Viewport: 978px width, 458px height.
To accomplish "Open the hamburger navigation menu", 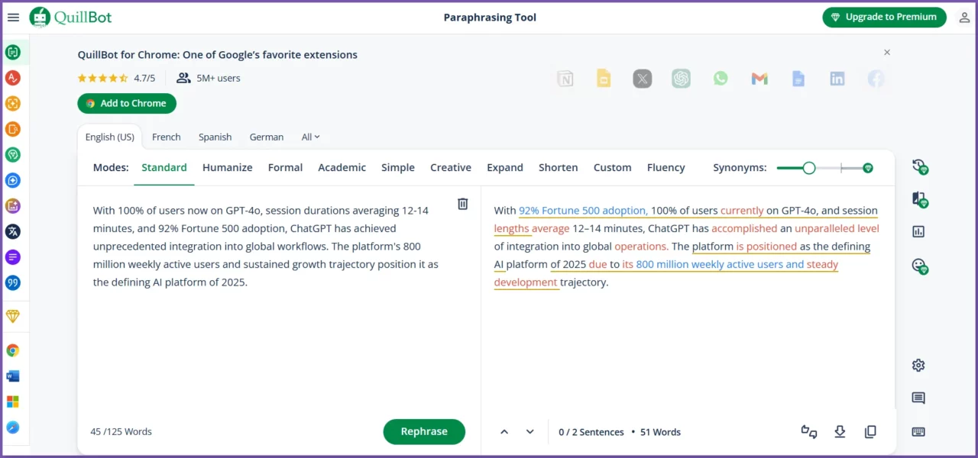I will (13, 18).
